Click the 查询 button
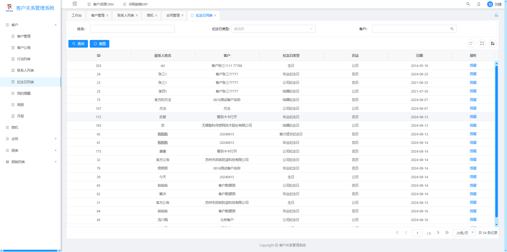507x252 pixels. point(78,44)
